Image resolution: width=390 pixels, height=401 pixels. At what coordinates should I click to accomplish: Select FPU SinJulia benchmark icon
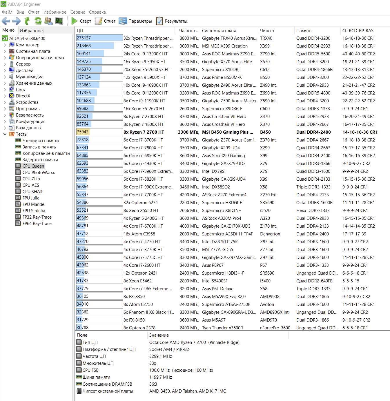click(x=18, y=211)
